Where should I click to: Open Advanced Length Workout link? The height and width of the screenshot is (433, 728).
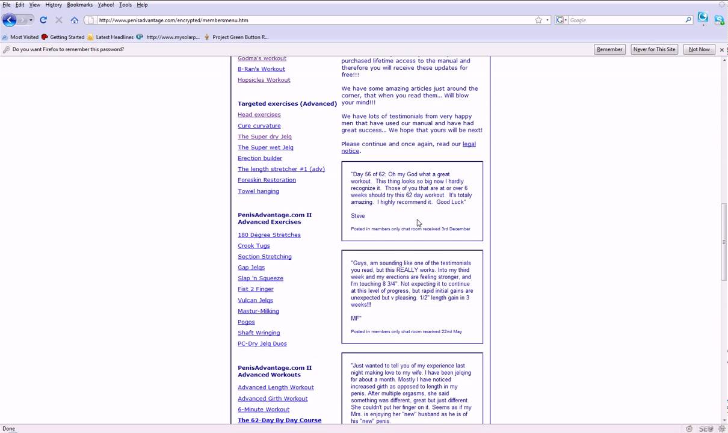[x=276, y=388]
